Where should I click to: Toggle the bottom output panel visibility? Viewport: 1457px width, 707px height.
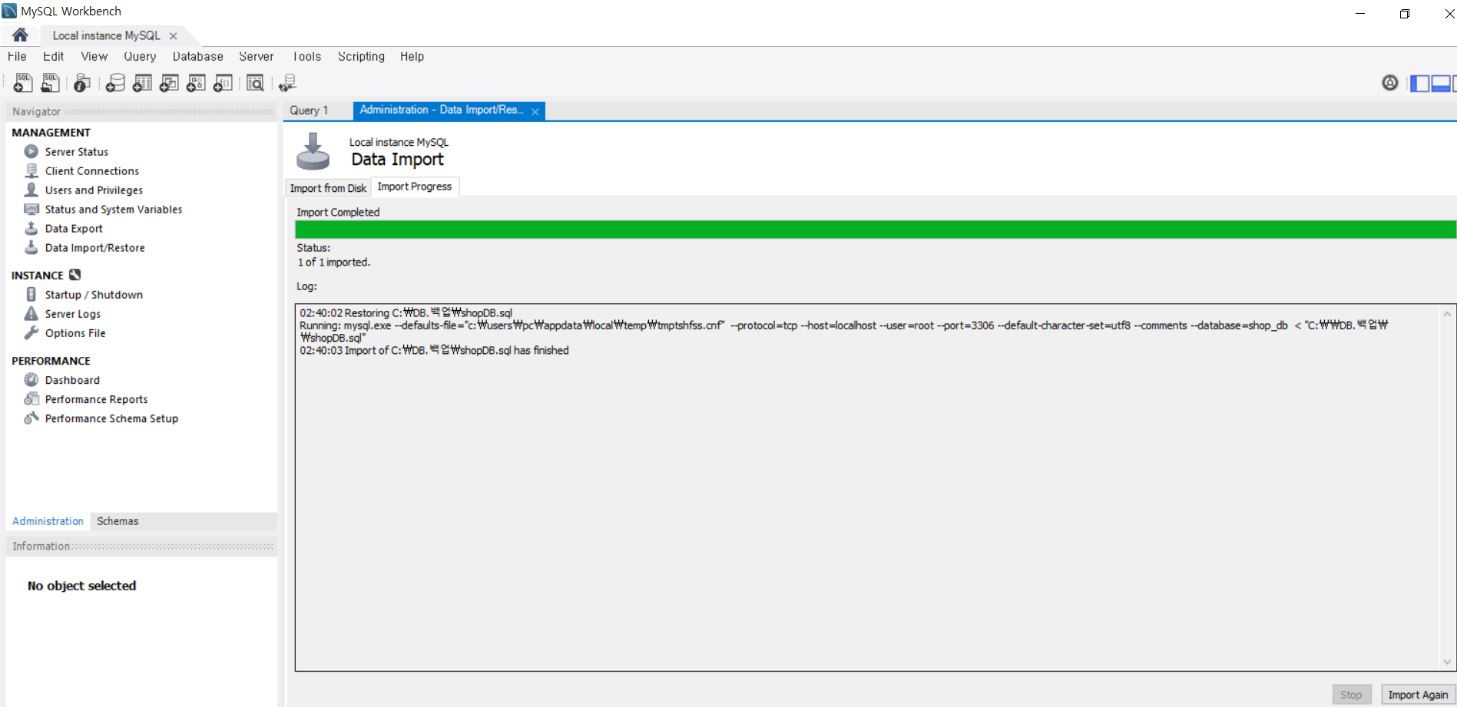[1441, 84]
